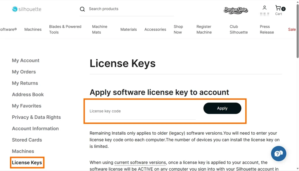
Task: Go to Accessories menu
Action: 155,29
